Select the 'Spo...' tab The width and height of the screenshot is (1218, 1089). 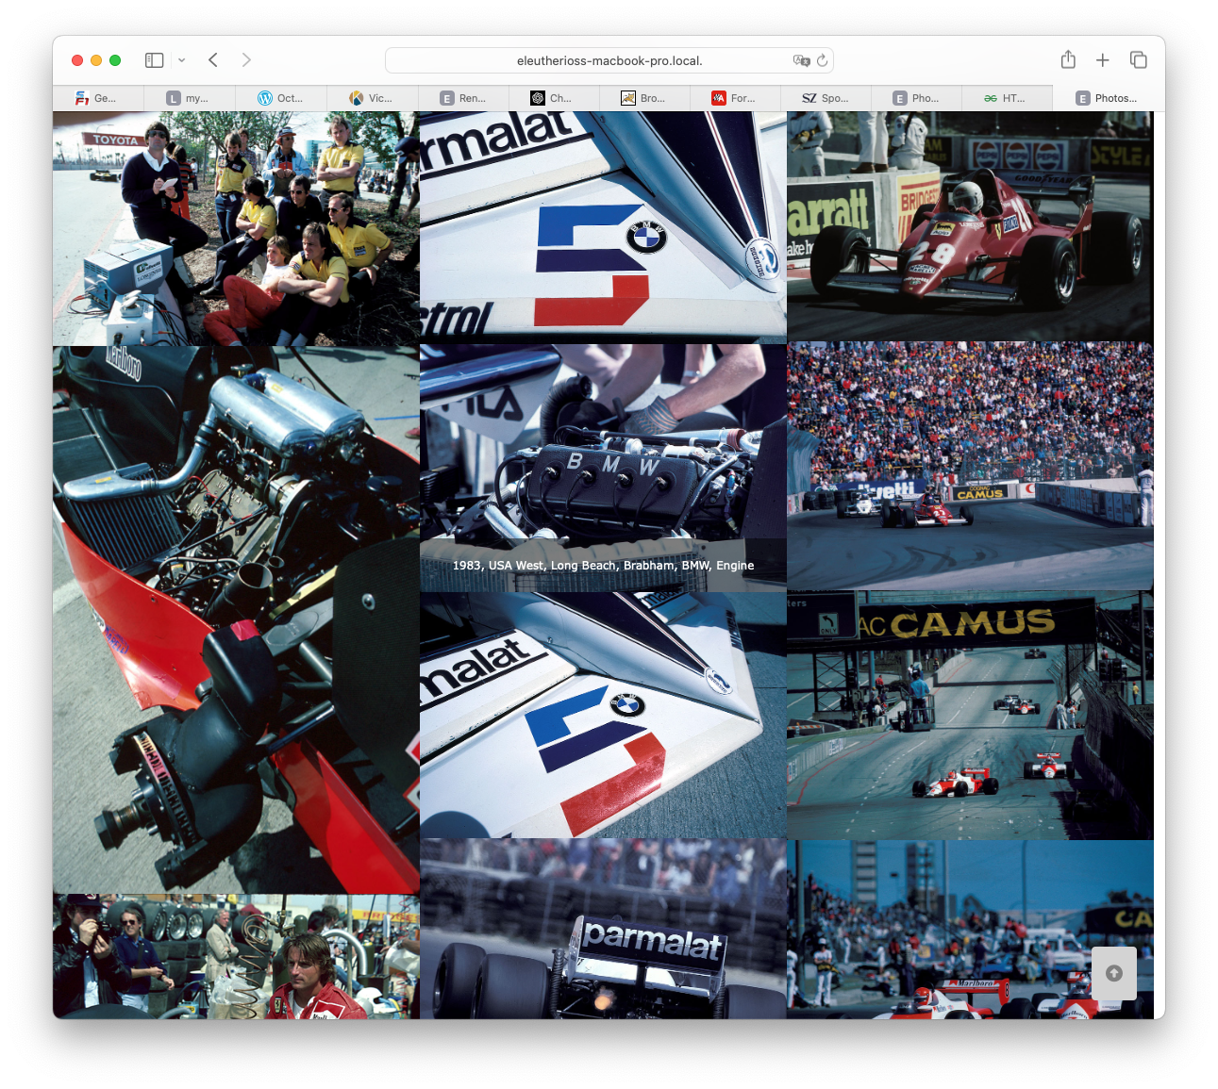click(x=826, y=98)
